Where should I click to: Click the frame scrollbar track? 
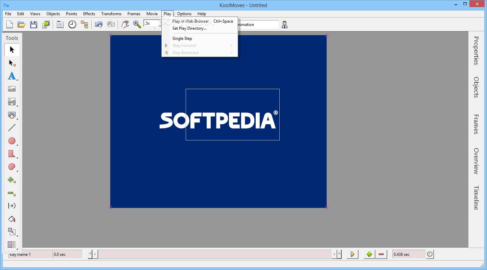coord(215,254)
